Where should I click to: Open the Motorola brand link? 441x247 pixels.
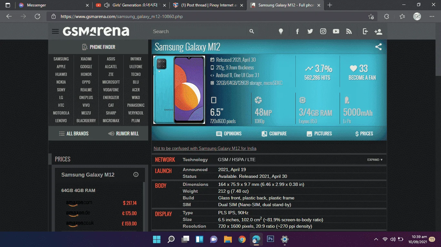(61, 113)
